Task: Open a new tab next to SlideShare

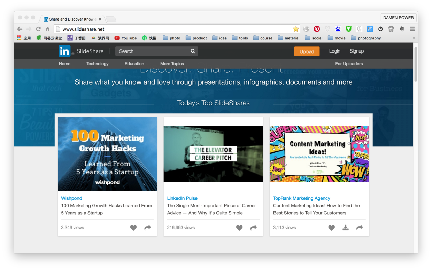Action: [111, 19]
